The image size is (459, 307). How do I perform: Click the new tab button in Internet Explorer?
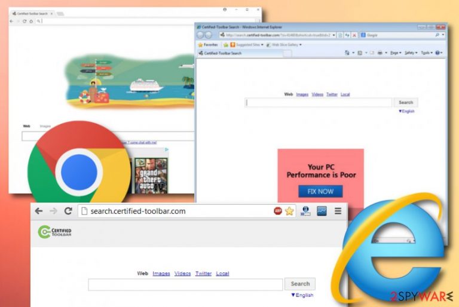pyautogui.click(x=287, y=53)
